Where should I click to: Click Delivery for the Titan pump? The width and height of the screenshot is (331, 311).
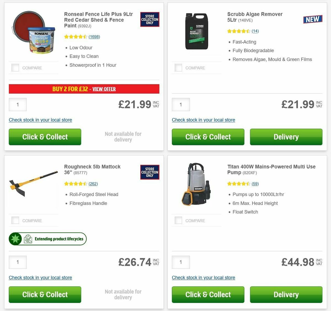[x=286, y=294]
